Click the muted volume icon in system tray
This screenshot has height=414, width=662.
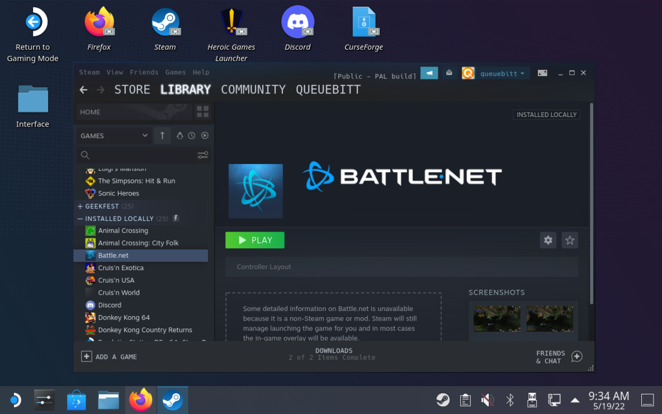487,400
